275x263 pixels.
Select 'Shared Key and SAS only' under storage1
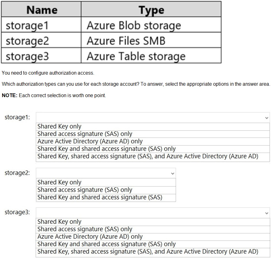pos(106,149)
